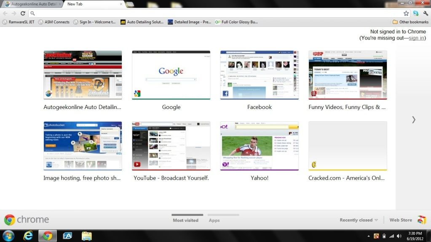Screen dimensions: 431x242
Task: Go to next page with right chevron
Action: [413, 120]
